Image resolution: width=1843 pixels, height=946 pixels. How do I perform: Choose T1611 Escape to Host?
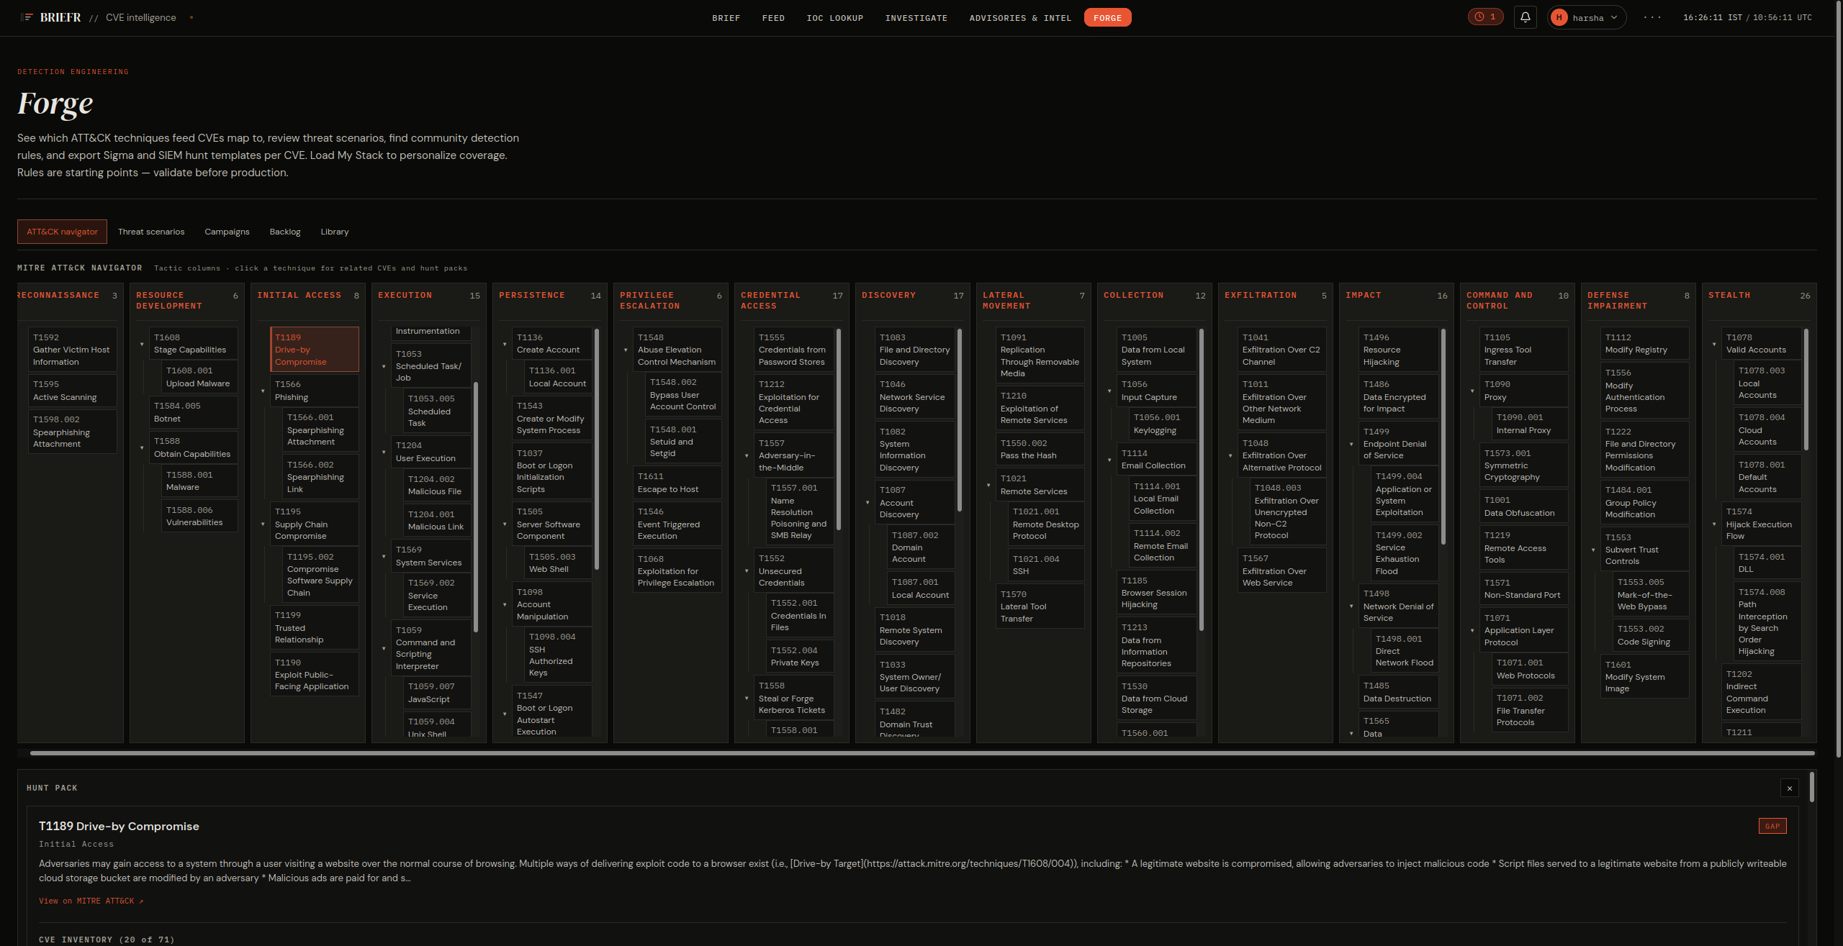click(x=677, y=483)
